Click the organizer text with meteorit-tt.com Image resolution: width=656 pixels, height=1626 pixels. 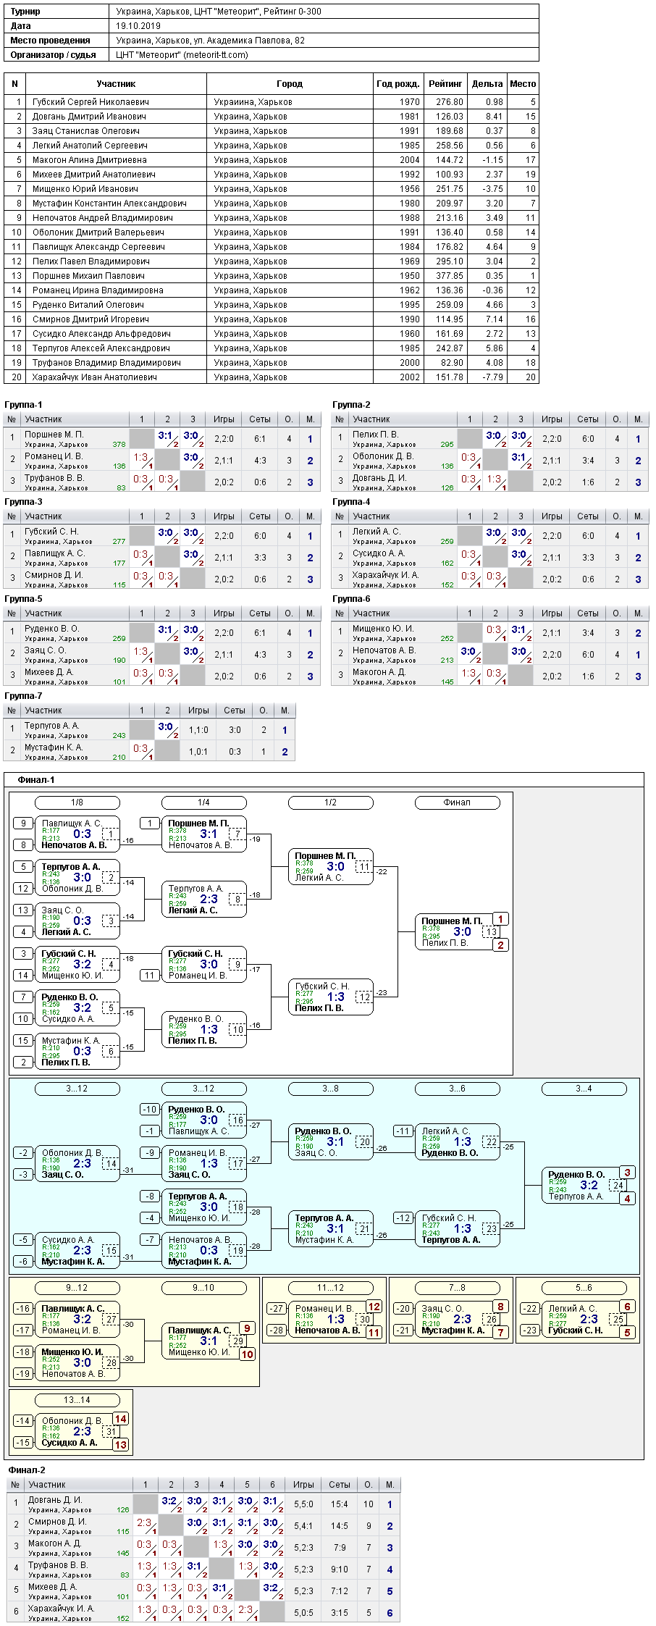(182, 55)
